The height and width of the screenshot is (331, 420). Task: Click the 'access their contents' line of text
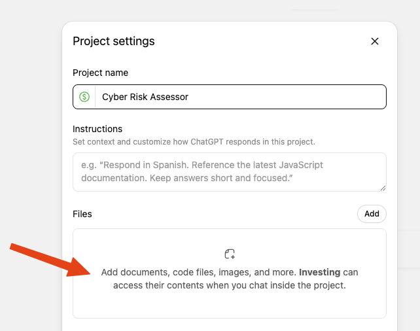[229, 285]
